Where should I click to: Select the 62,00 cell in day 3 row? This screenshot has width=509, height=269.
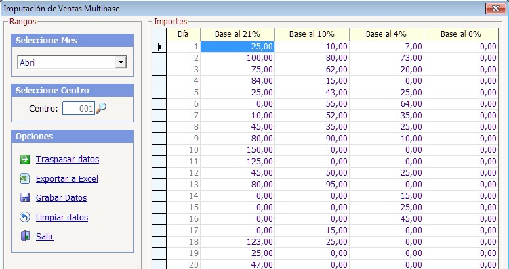(312, 70)
